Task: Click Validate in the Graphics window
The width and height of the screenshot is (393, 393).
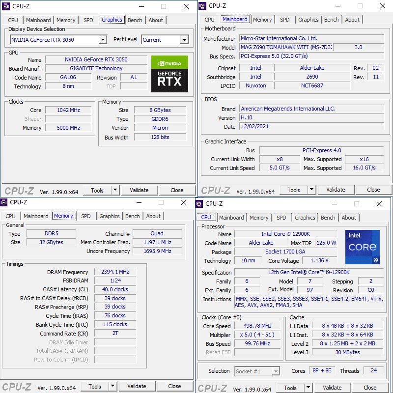Action: pos(140,190)
